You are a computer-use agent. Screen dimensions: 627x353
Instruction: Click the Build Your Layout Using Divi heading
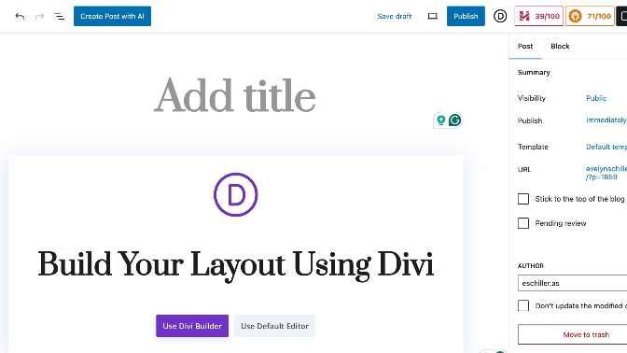pos(235,265)
